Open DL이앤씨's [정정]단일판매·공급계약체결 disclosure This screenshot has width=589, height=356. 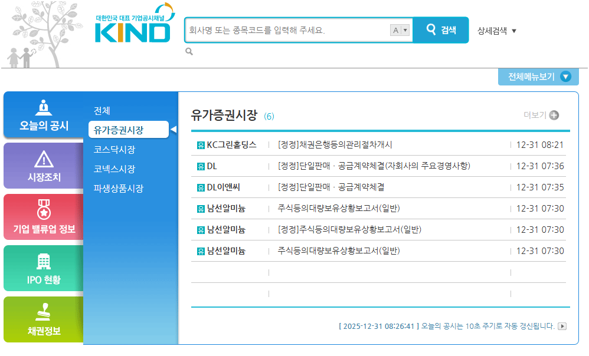tap(331, 187)
